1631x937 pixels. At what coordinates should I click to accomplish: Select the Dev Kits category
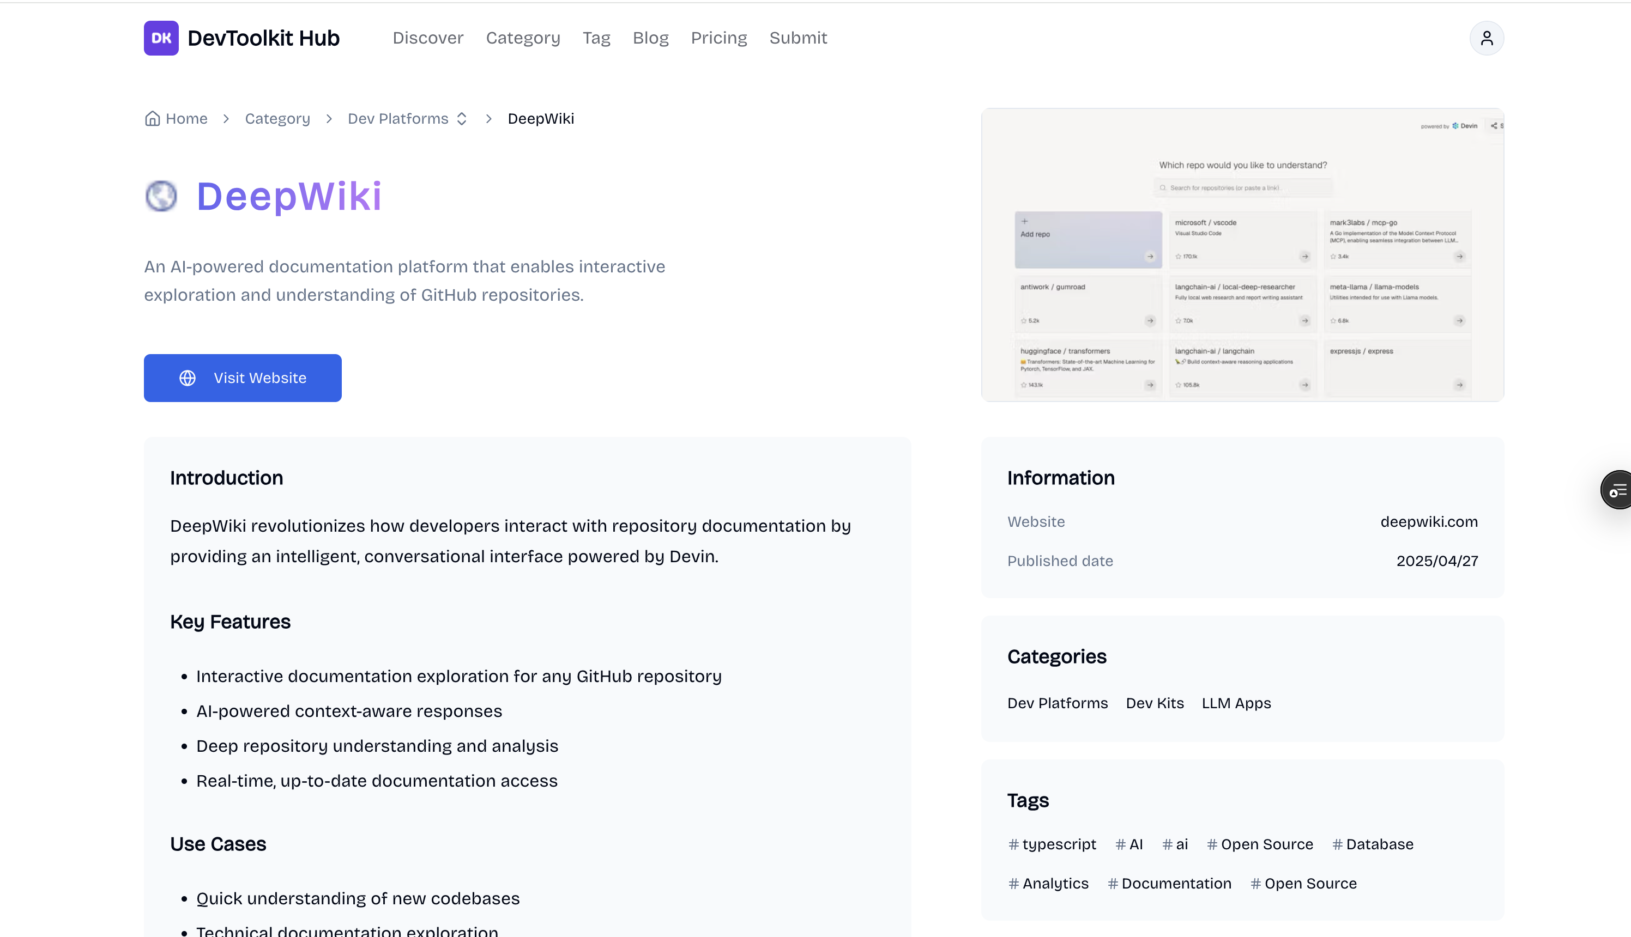1155,703
